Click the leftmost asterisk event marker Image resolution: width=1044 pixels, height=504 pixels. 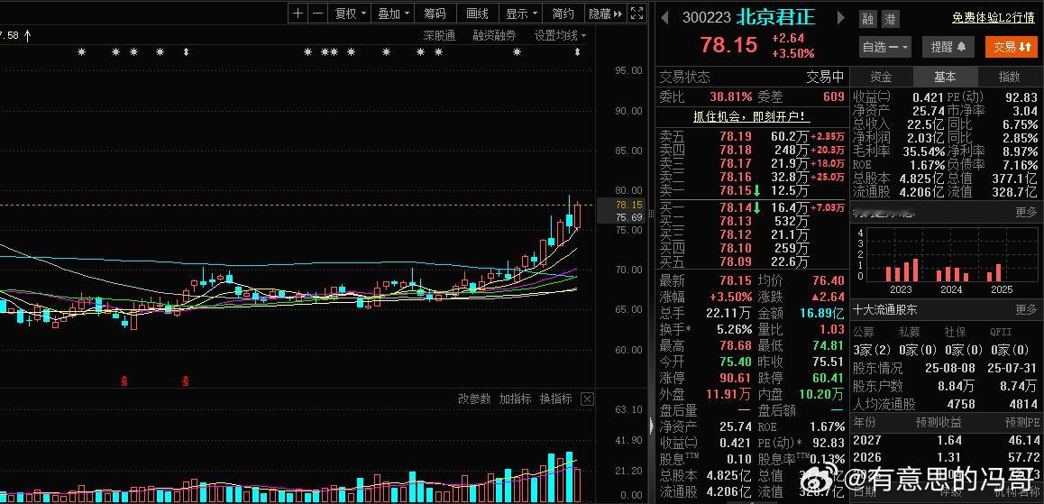pos(81,52)
